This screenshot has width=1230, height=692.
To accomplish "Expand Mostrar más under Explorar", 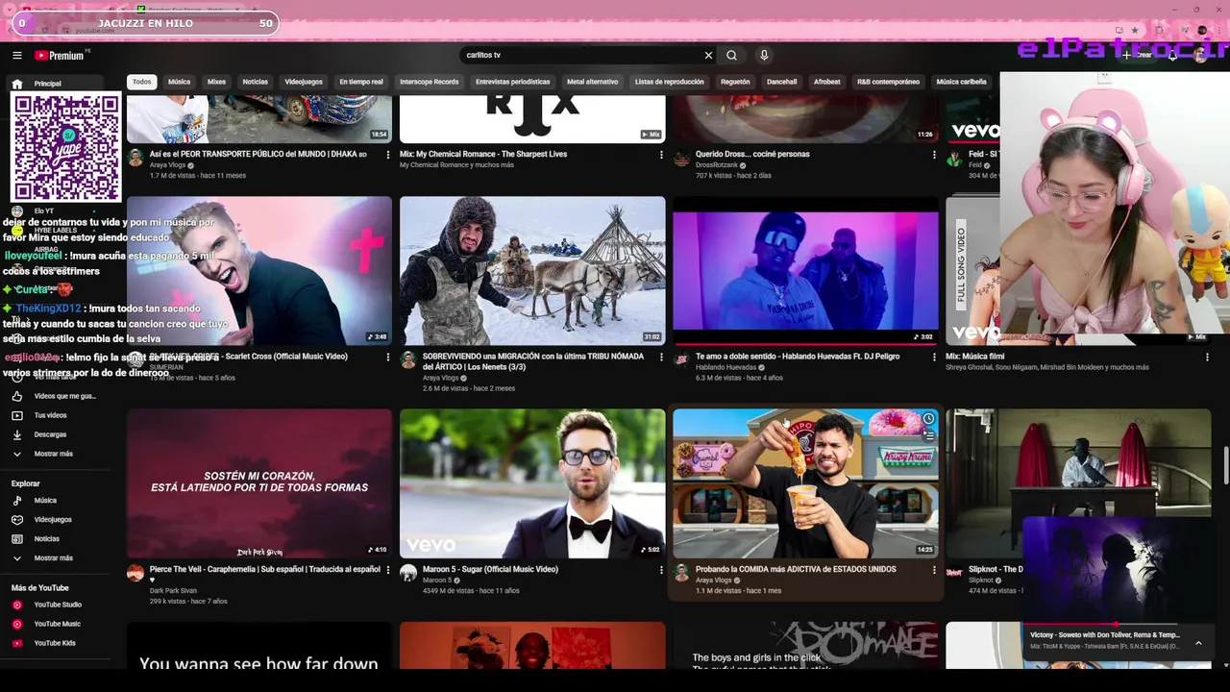I will coord(54,558).
